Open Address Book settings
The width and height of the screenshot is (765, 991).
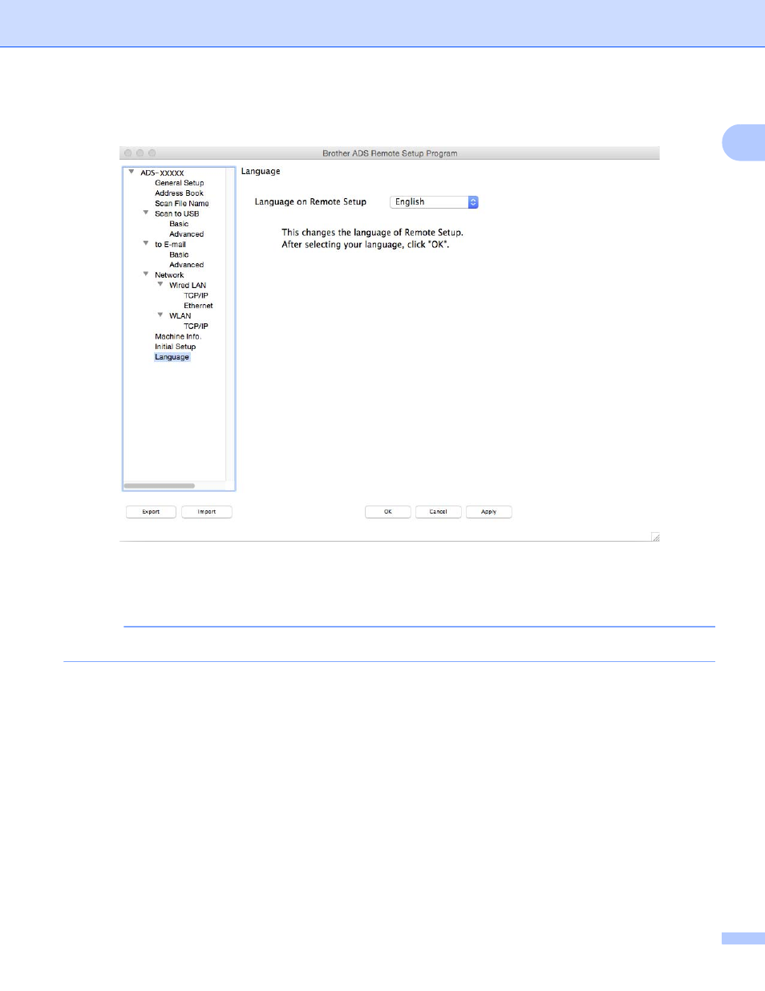[x=180, y=193]
